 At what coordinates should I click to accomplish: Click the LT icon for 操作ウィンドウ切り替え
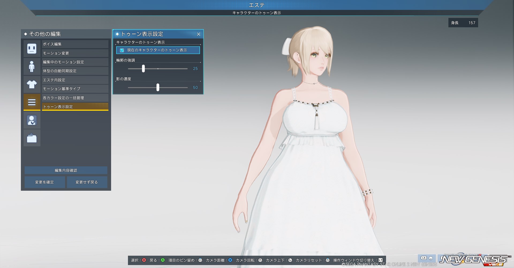click(x=380, y=260)
